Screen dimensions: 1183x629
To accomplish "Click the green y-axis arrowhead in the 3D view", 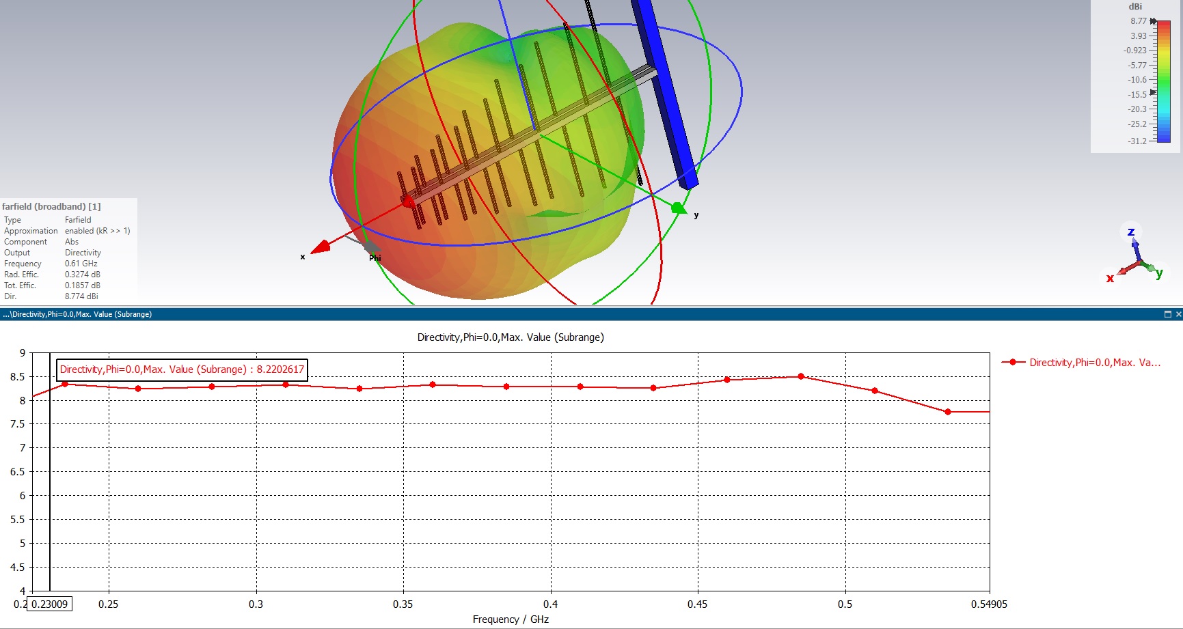I will [677, 208].
